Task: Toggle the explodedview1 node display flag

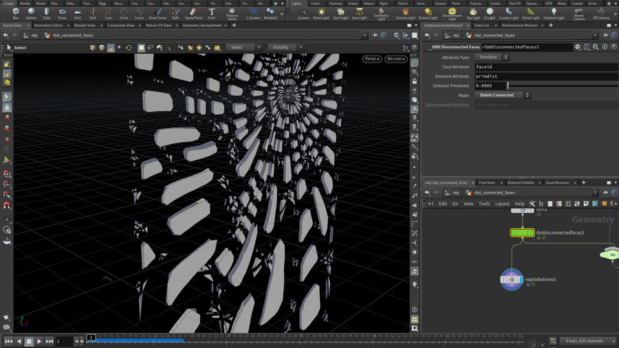Action: [x=521, y=279]
